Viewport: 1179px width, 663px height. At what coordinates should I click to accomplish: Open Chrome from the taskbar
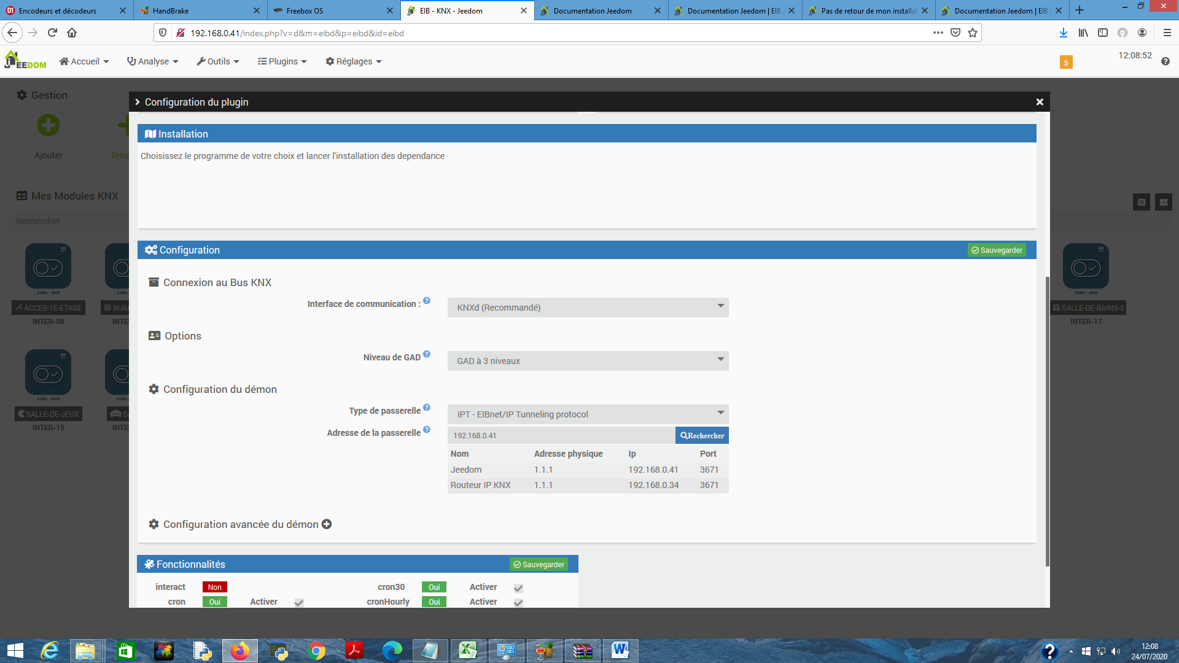click(316, 651)
